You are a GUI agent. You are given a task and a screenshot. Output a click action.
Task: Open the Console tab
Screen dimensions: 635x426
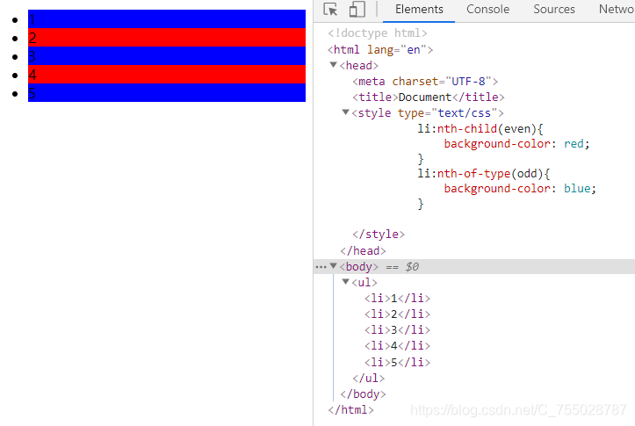point(487,10)
